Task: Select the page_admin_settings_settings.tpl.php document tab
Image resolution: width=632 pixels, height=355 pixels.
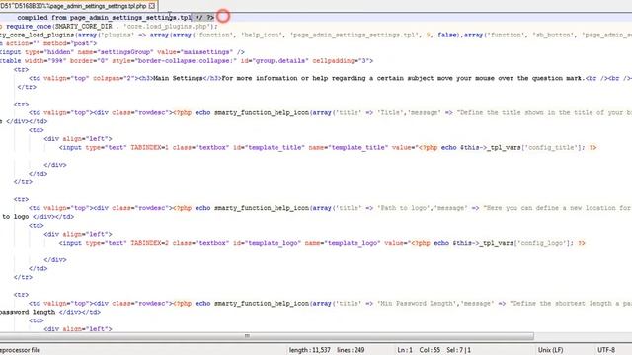Action: tap(77, 6)
